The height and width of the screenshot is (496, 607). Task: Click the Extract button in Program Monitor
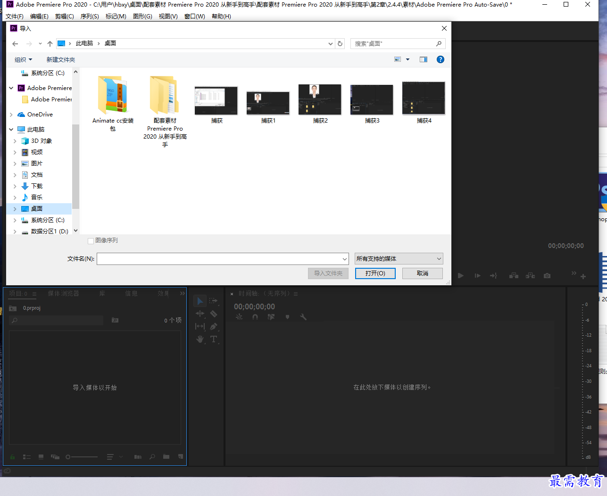[531, 276]
